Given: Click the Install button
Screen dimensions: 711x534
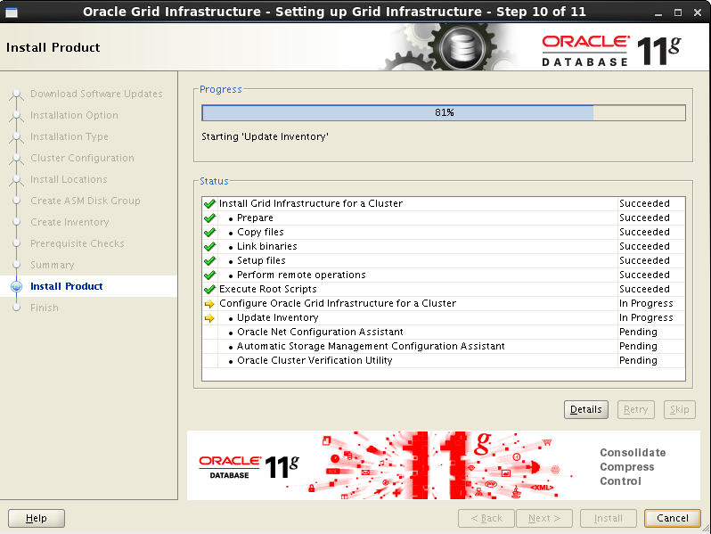Looking at the screenshot, I should click(608, 518).
